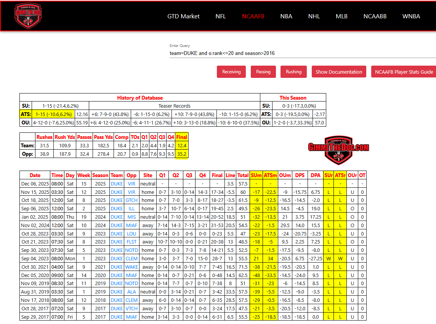Open DUKE team link in Dec 06, 2025 row
This screenshot has height=324, width=436.
click(x=117, y=184)
